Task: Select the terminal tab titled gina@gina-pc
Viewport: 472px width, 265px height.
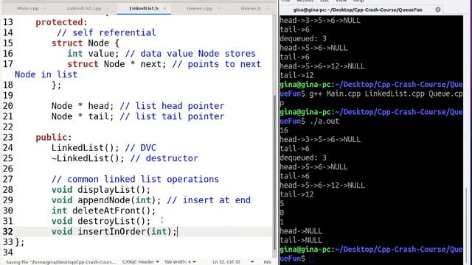Action: click(358, 10)
